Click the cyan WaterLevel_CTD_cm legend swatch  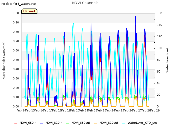[124, 123]
